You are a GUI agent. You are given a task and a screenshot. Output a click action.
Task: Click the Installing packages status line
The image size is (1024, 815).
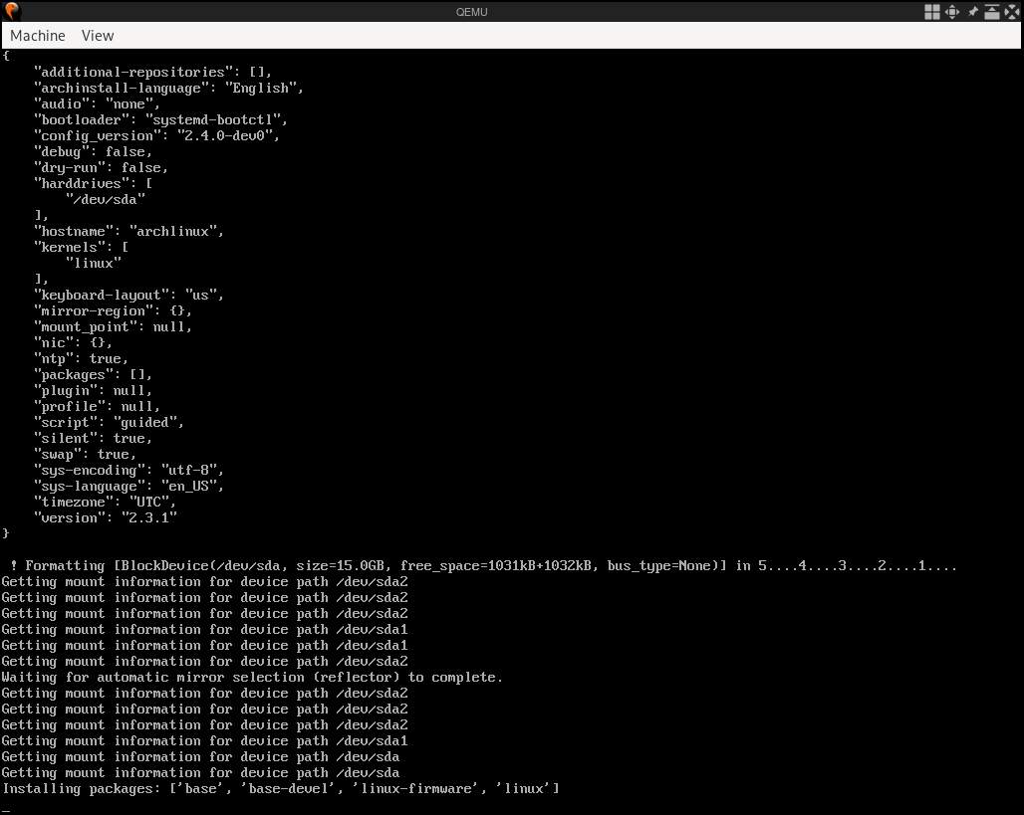[279, 788]
